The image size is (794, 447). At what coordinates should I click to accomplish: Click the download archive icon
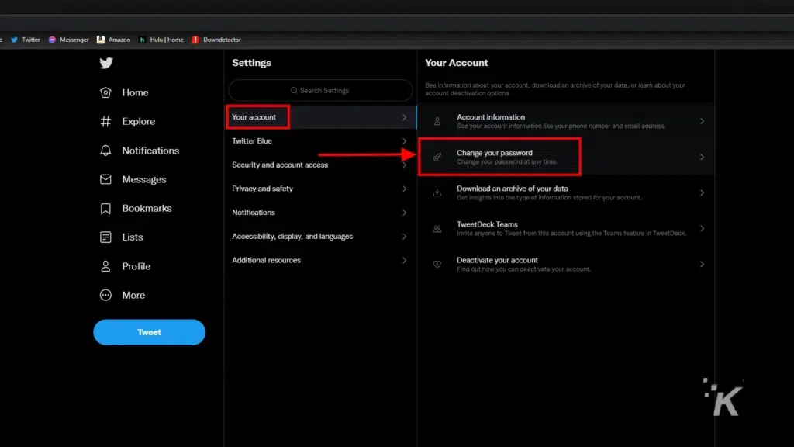click(x=437, y=192)
